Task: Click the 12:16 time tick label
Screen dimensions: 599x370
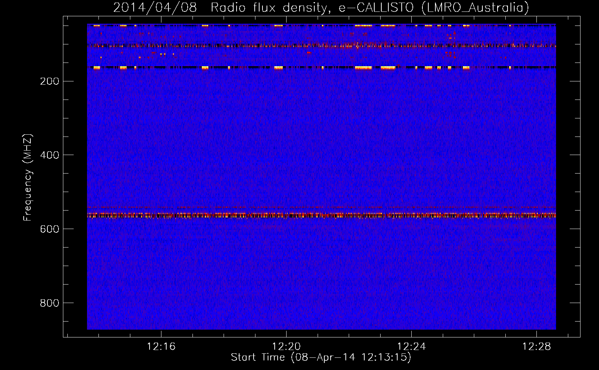Action: pos(161,347)
